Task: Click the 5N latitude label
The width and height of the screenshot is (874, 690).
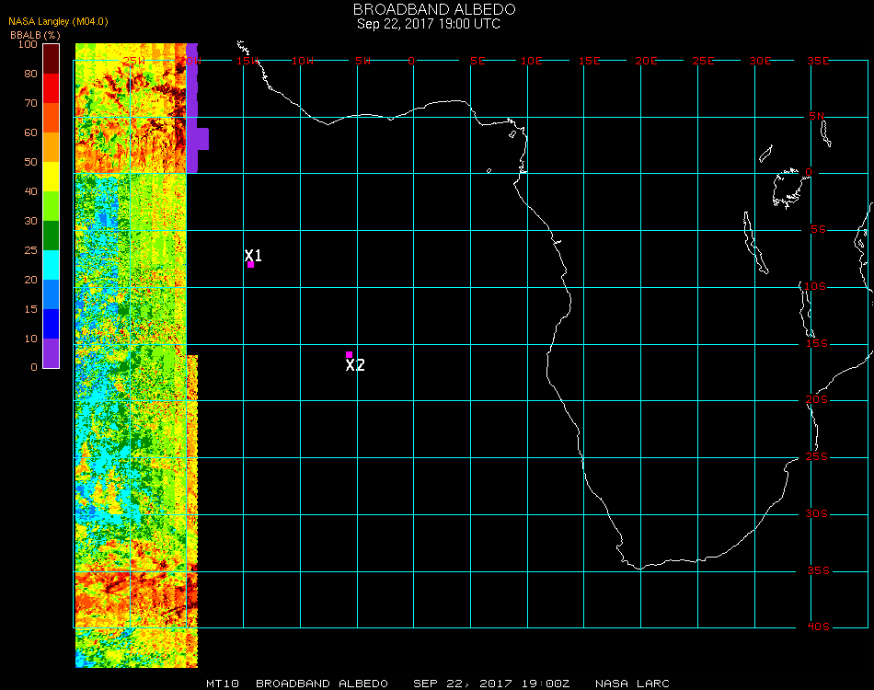Action: point(818,116)
